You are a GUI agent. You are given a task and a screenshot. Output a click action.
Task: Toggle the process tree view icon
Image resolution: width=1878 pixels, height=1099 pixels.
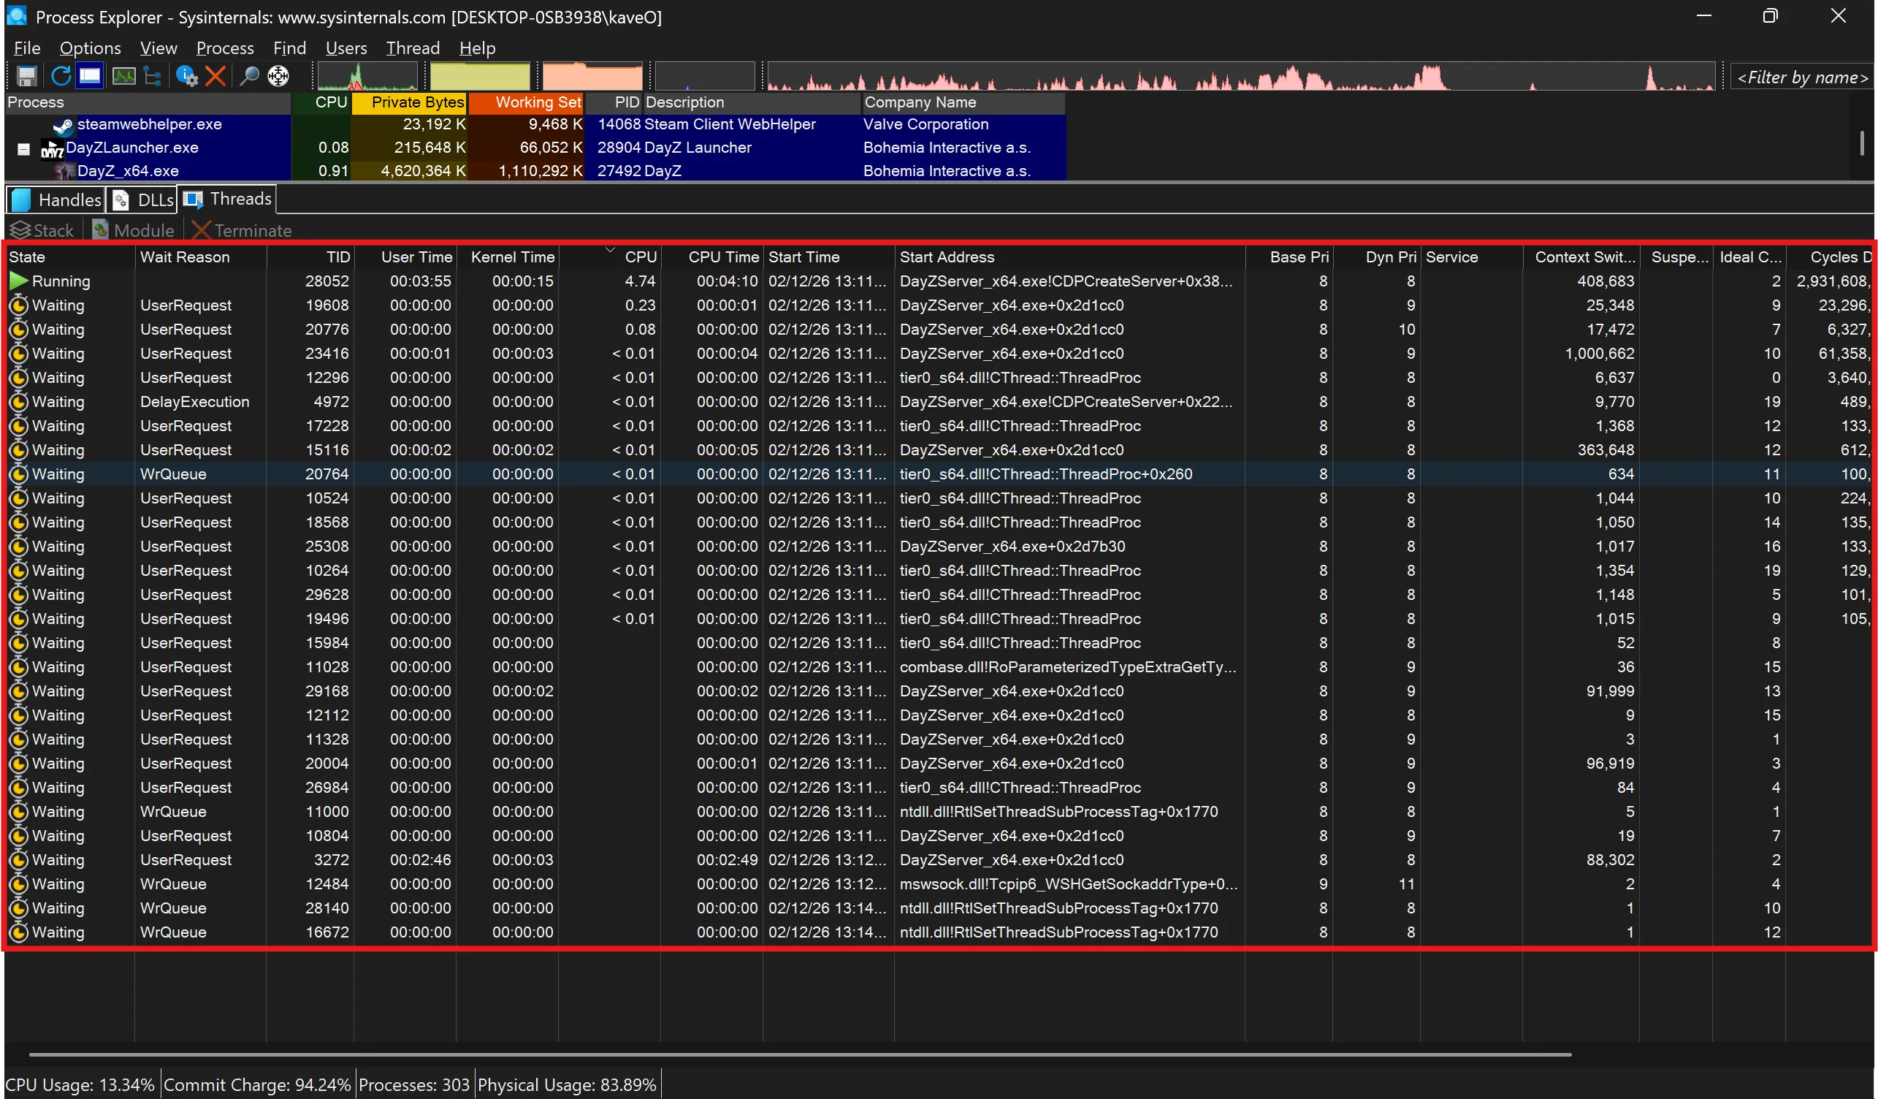153,76
